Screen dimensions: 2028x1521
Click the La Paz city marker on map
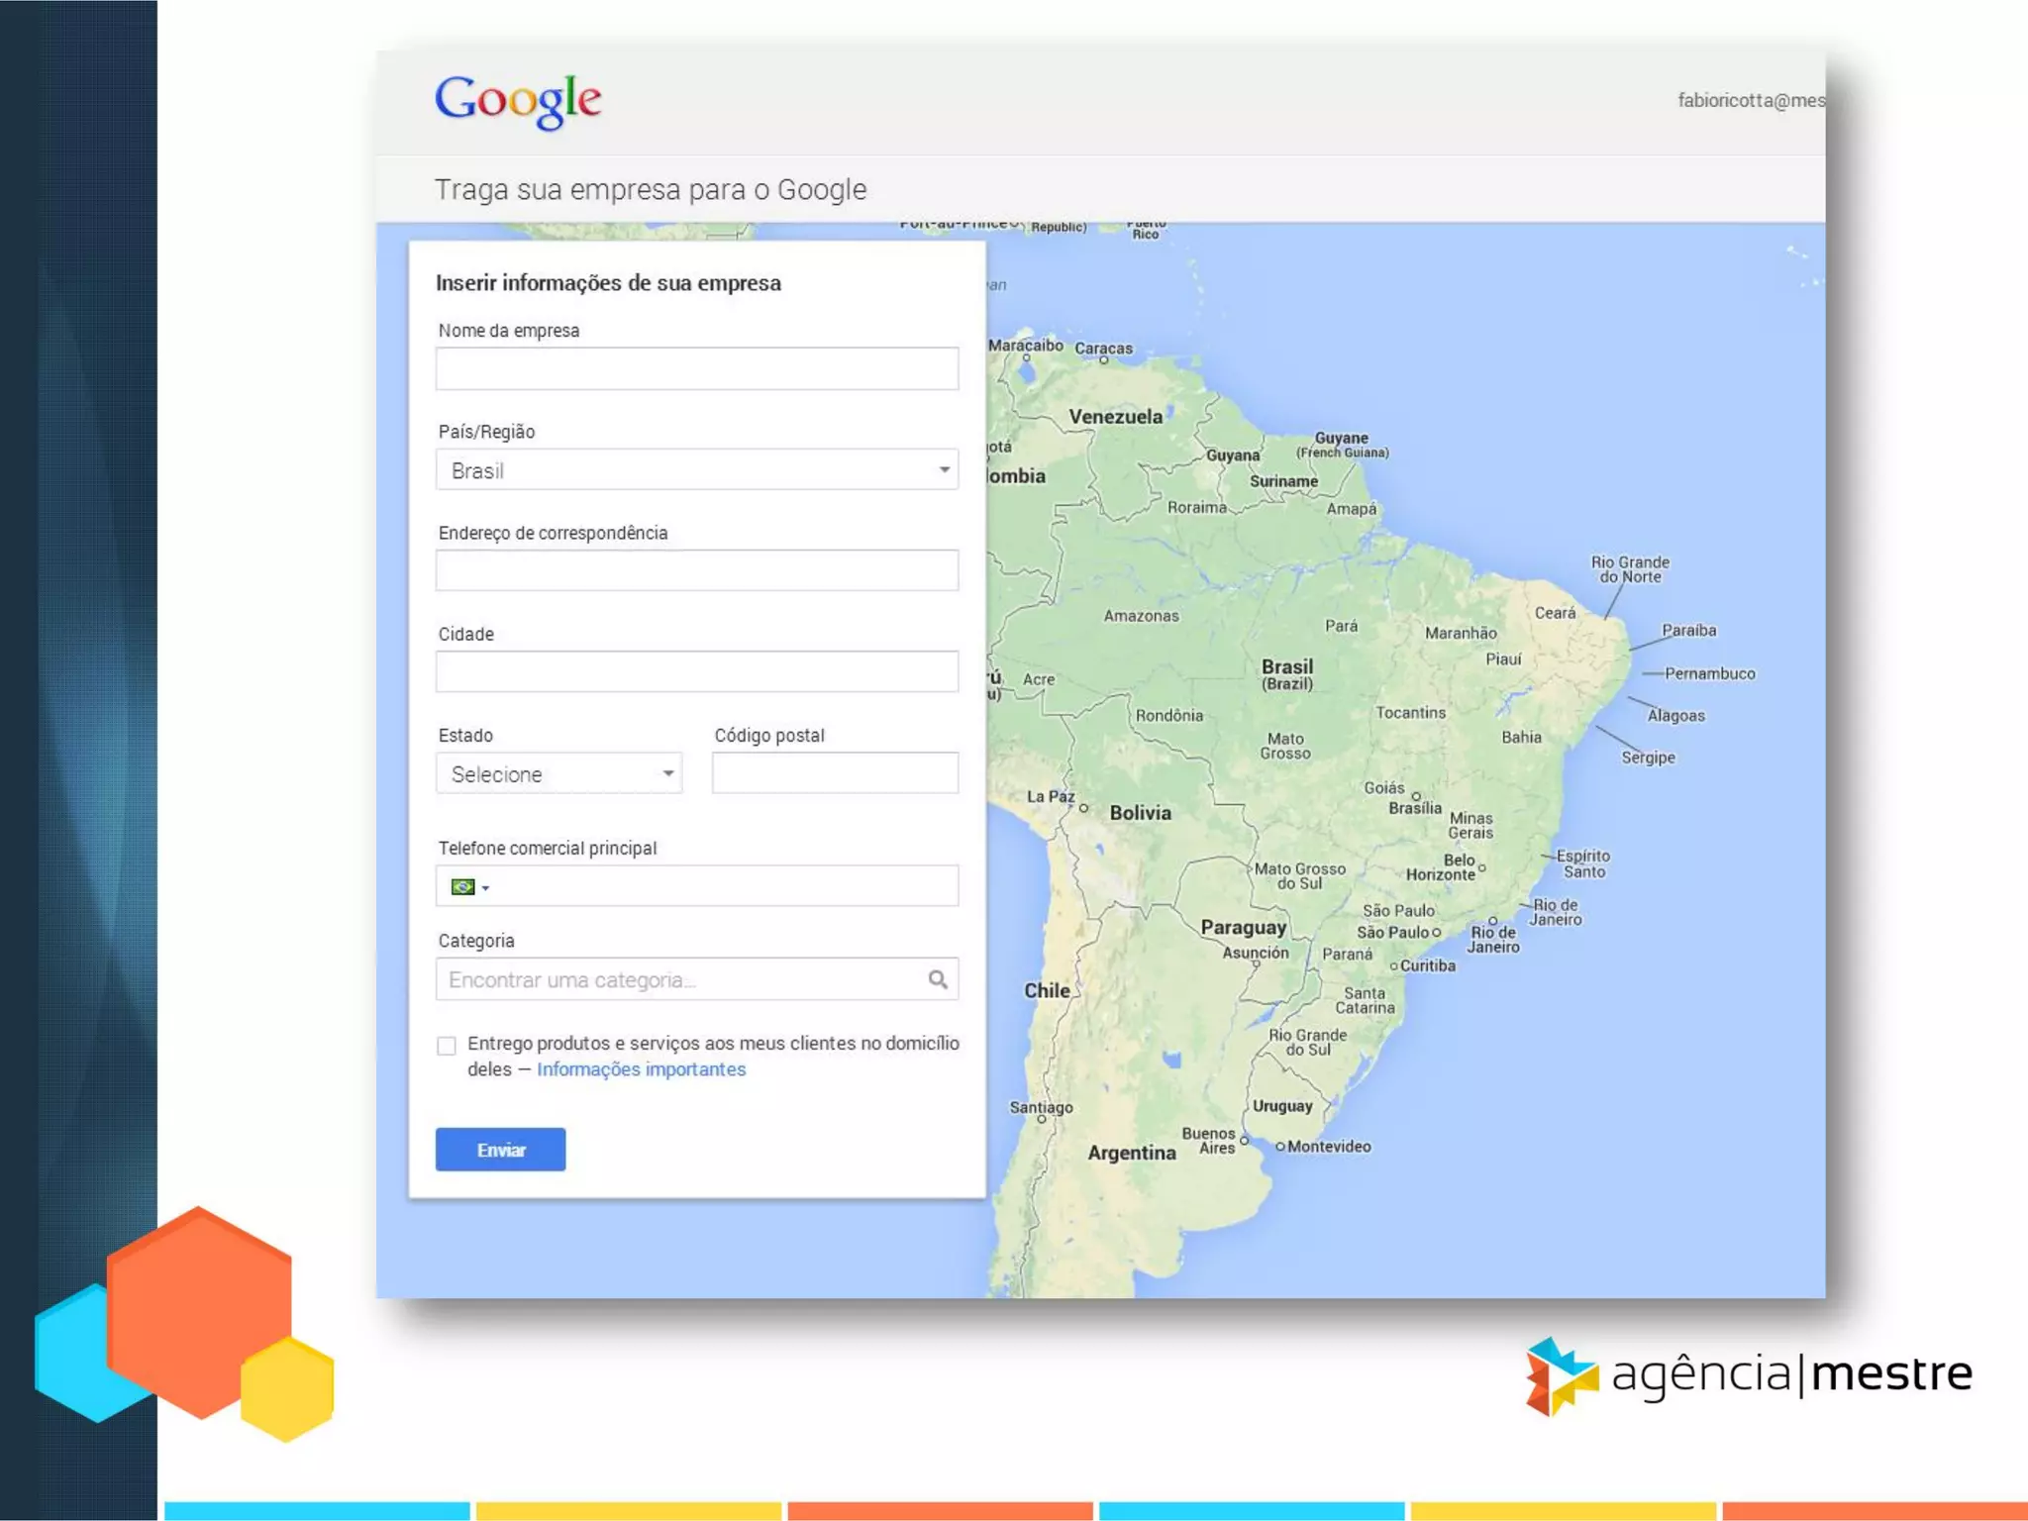coord(1083,808)
